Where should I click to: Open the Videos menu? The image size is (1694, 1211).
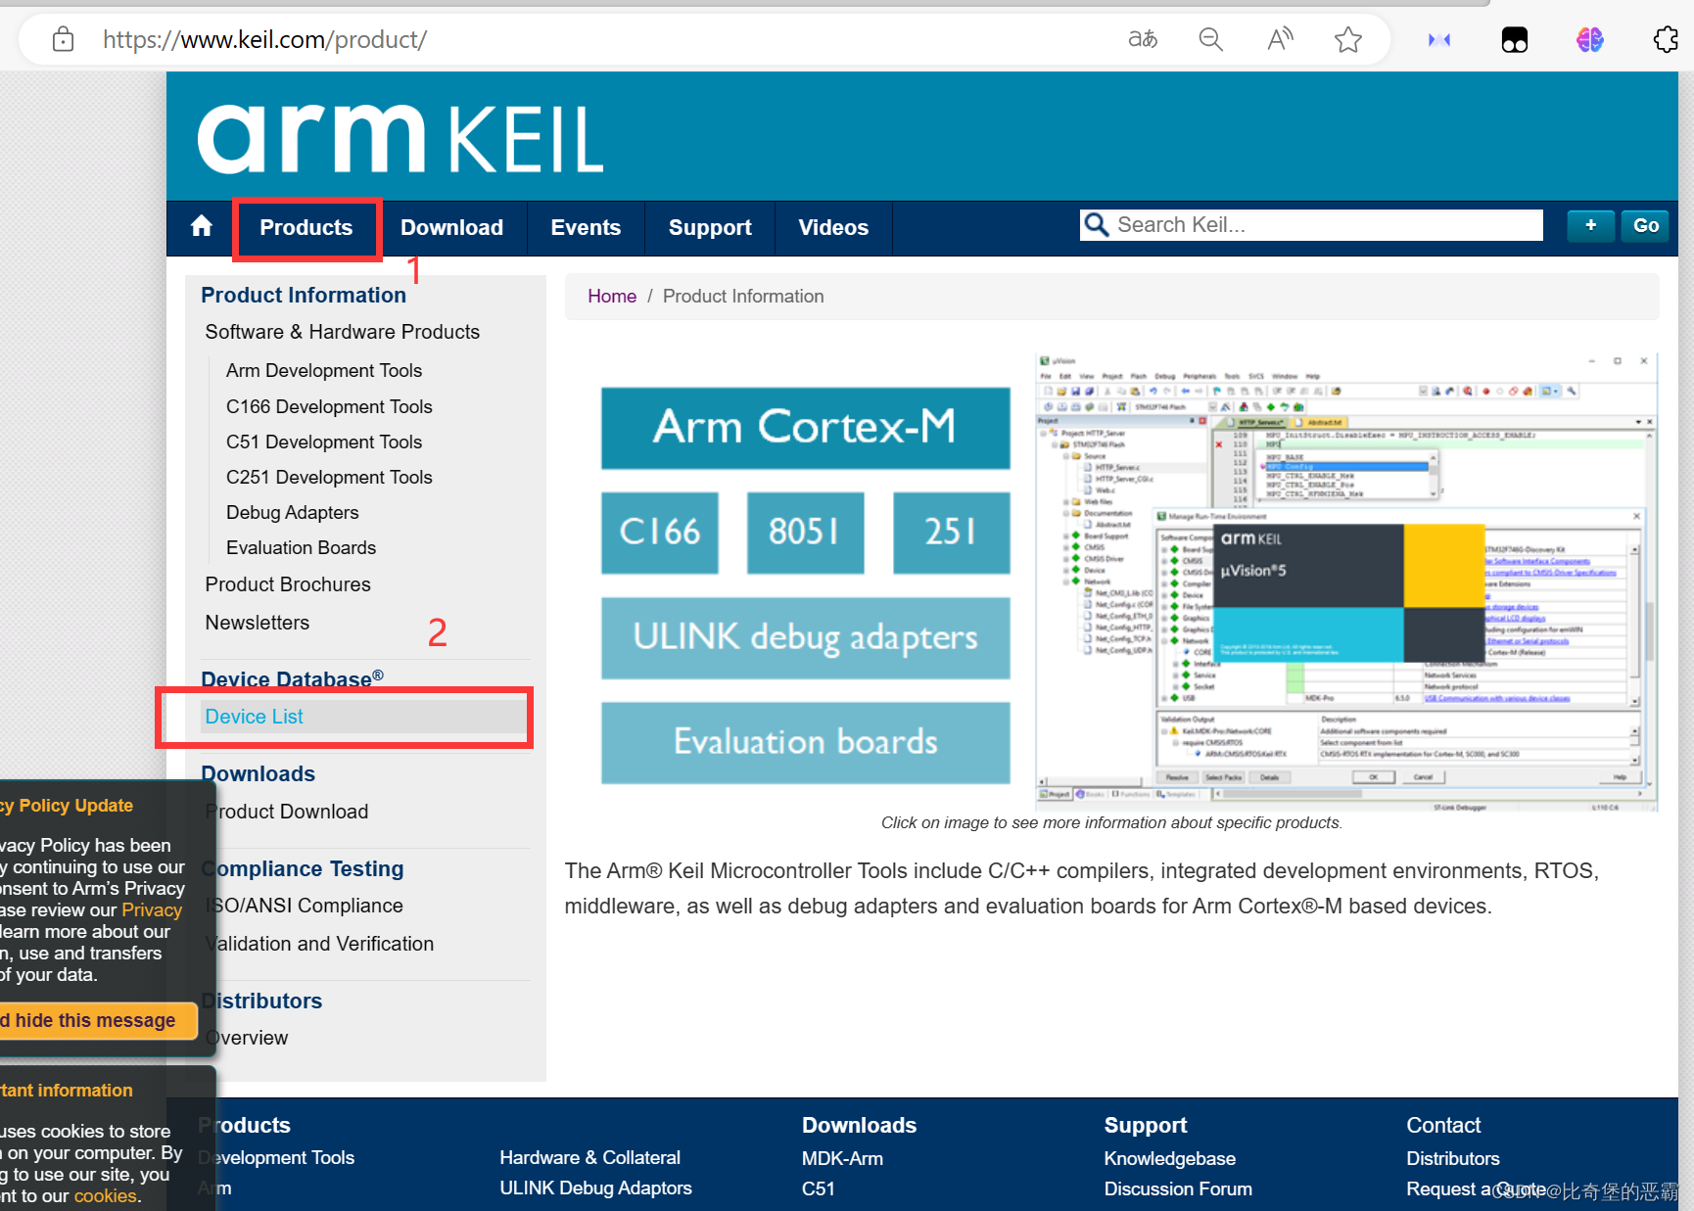(833, 228)
